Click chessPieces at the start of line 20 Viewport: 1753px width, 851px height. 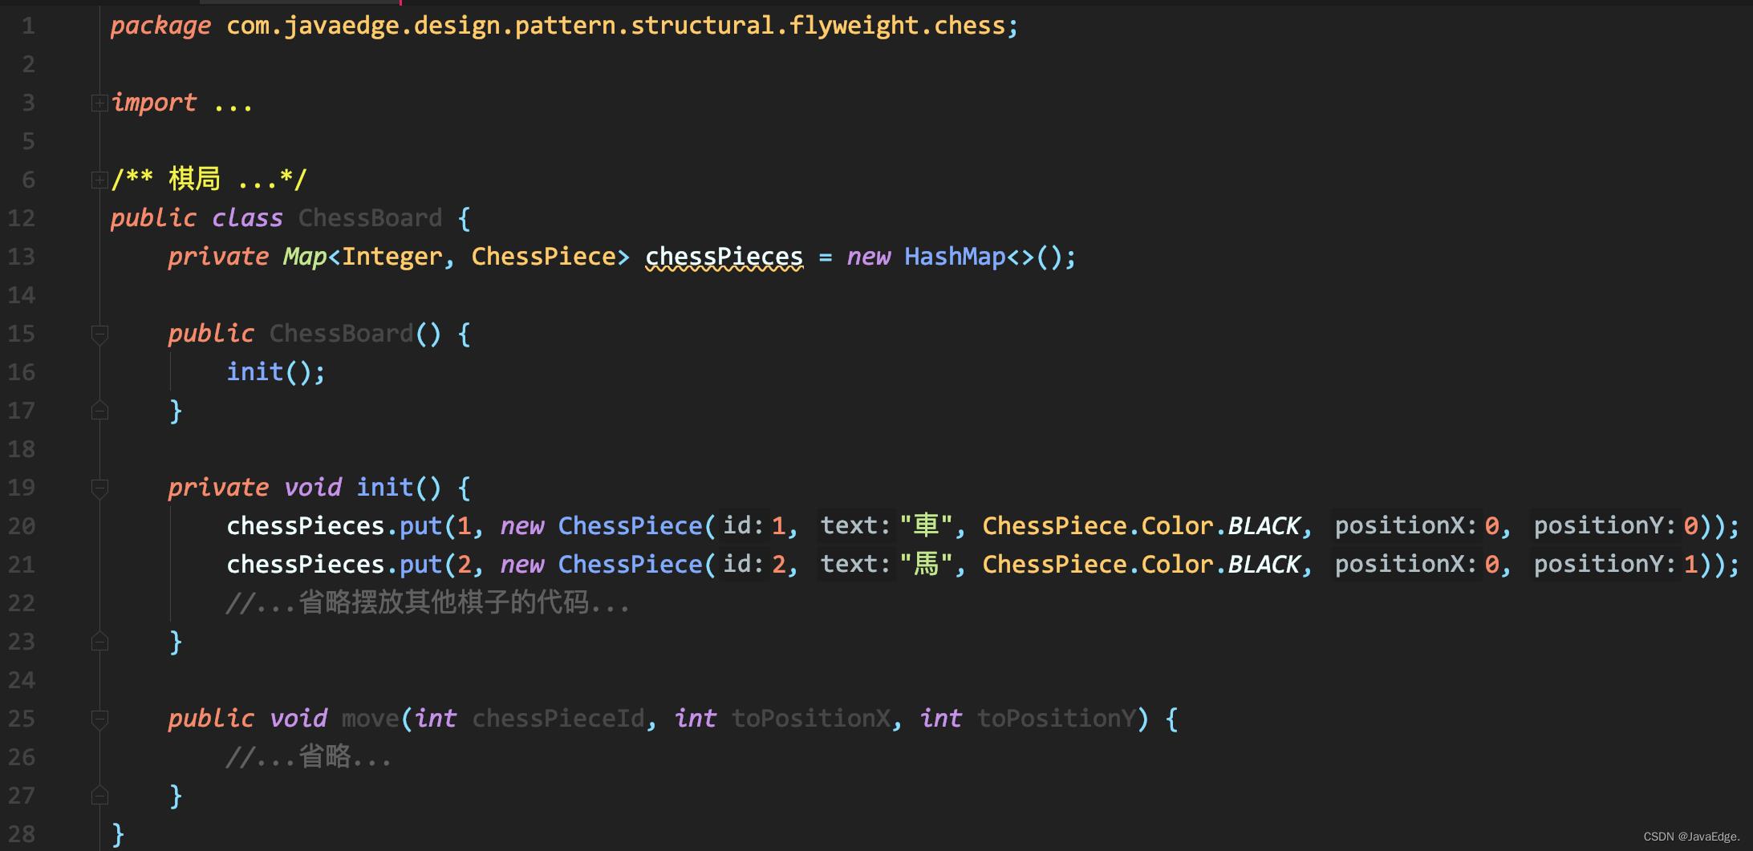[x=306, y=526]
